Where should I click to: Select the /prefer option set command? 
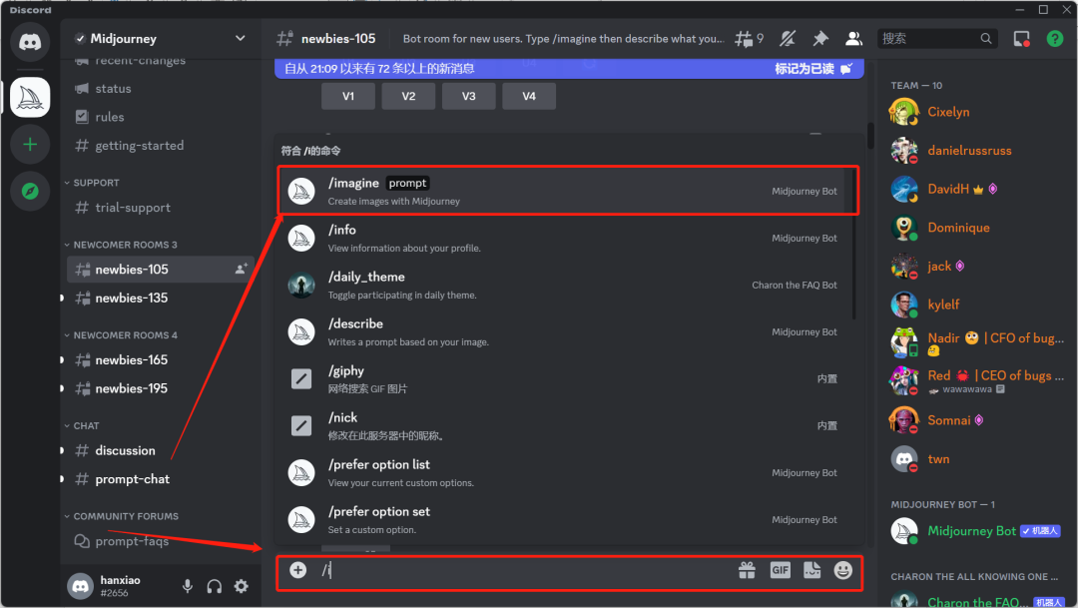pyautogui.click(x=568, y=519)
